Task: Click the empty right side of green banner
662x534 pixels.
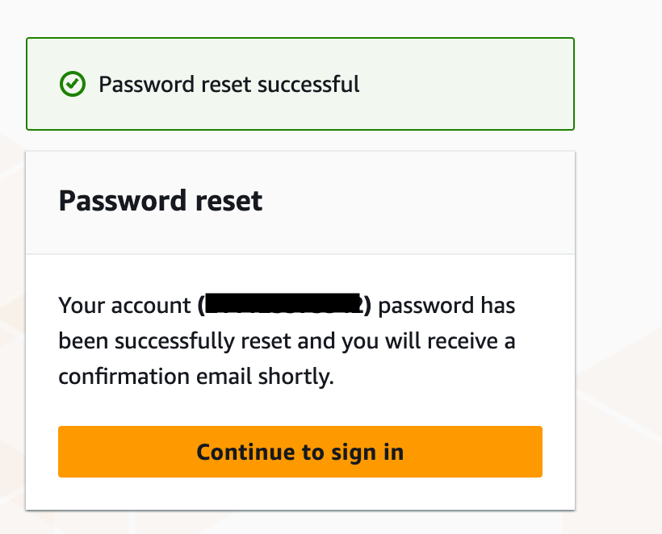Action: pyautogui.click(x=467, y=84)
